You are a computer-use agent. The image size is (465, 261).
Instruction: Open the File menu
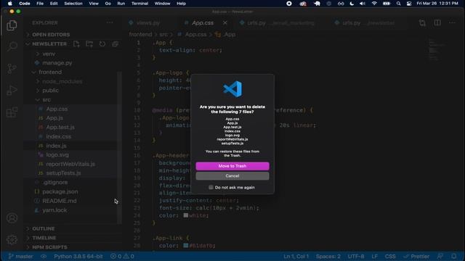pyautogui.click(x=40, y=4)
